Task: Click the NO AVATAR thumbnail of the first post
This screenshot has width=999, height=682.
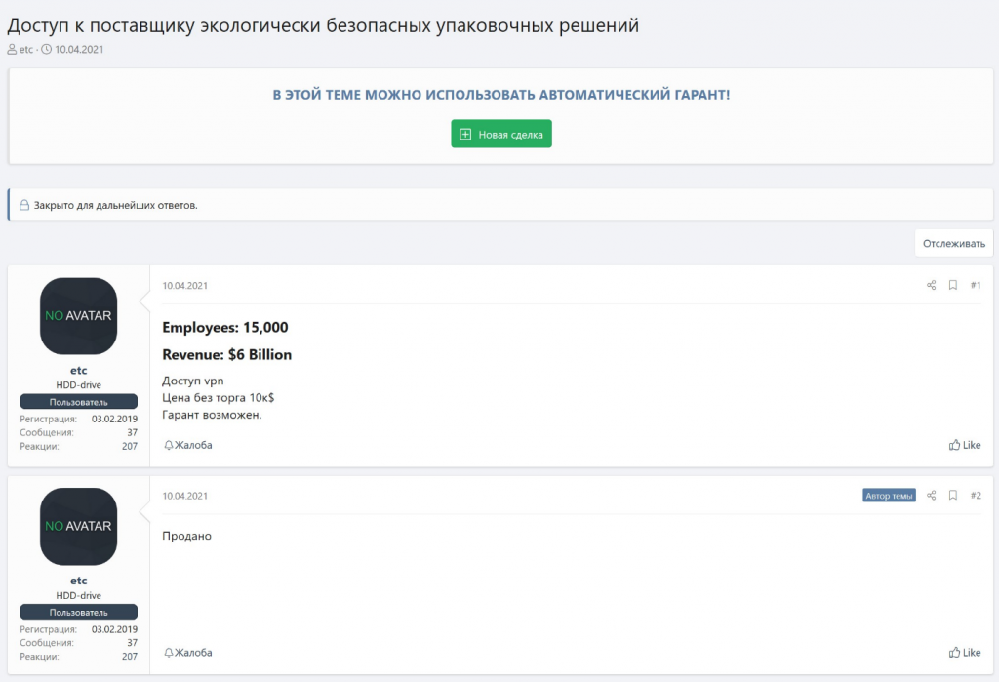Action: pos(78,316)
